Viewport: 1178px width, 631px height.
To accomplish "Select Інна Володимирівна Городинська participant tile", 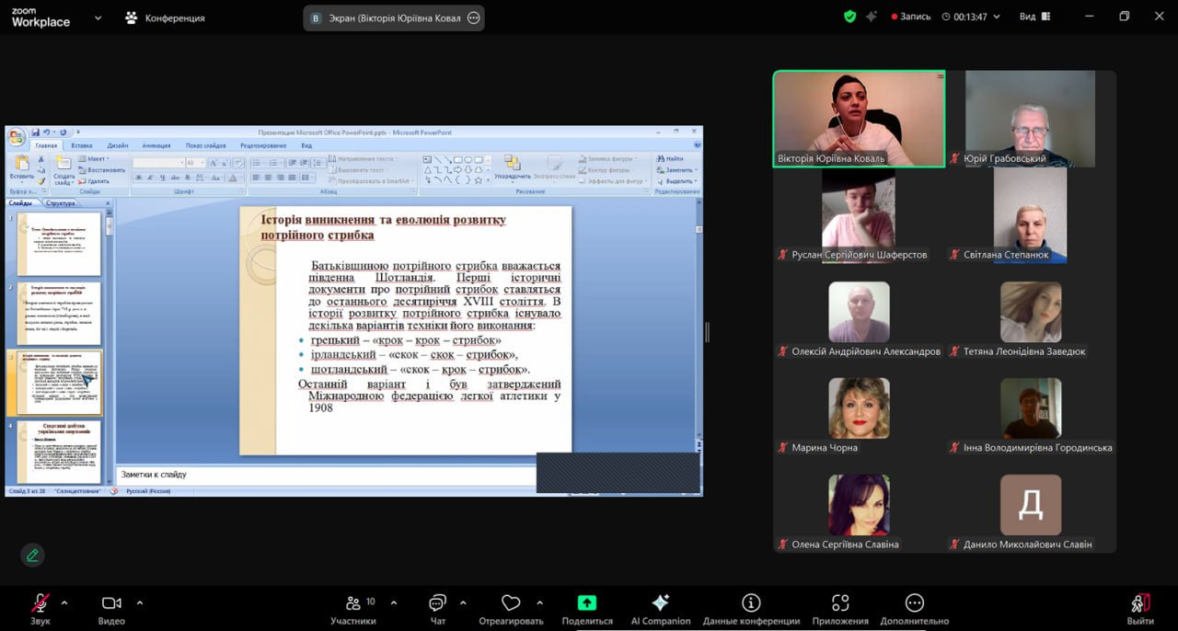I will pos(1030,409).
